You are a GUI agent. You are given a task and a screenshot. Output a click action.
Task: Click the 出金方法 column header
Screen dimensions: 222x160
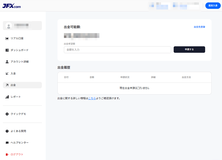click(186, 77)
